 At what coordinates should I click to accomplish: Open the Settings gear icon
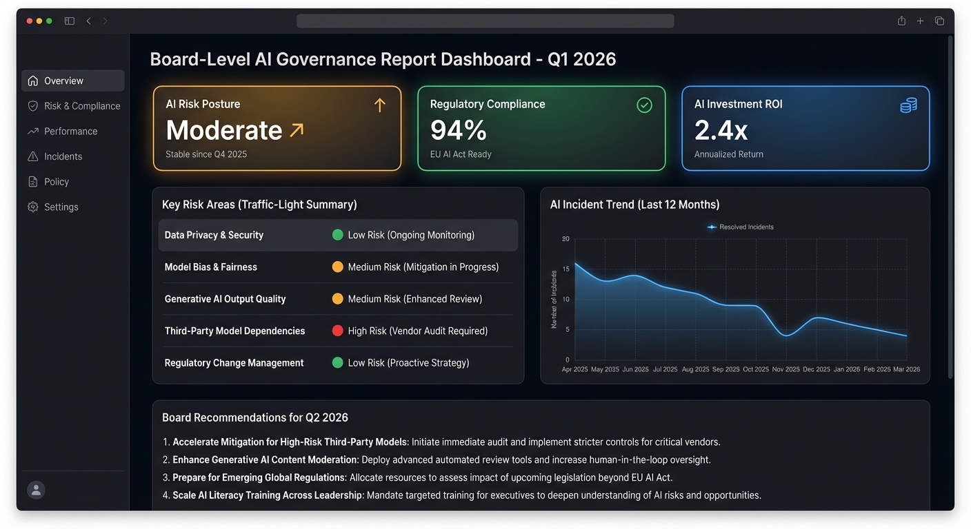tap(32, 207)
